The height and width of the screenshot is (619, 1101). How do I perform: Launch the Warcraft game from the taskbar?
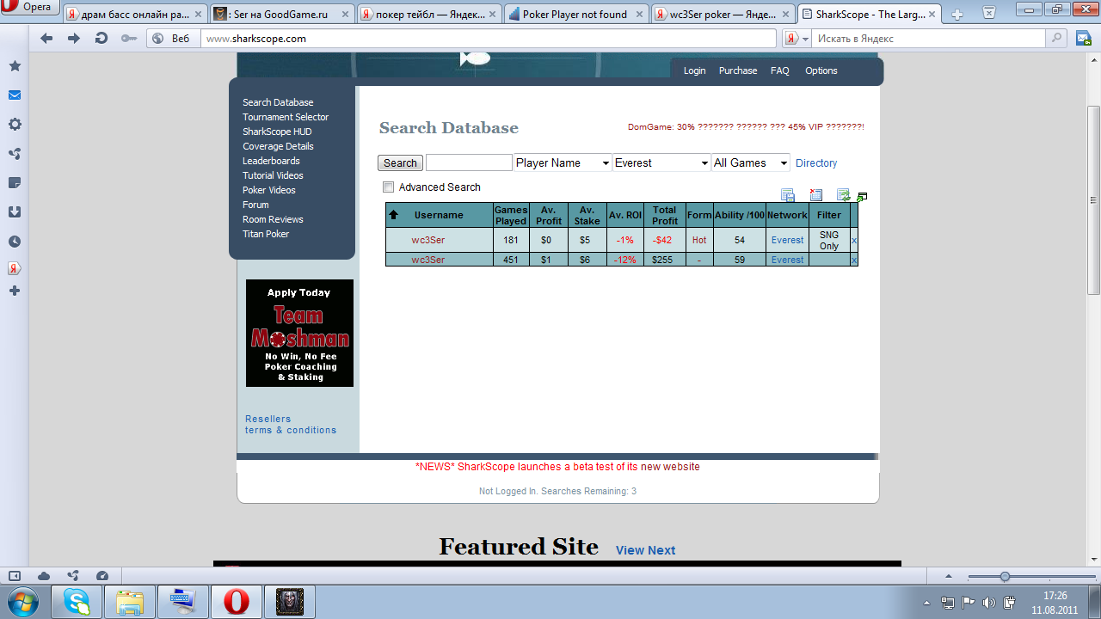[290, 601]
